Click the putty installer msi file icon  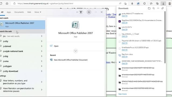[x=120, y=15]
